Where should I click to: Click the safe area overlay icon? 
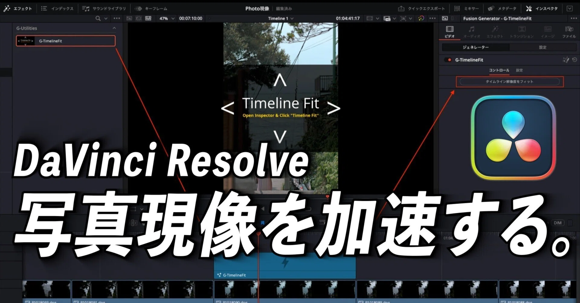tap(369, 18)
